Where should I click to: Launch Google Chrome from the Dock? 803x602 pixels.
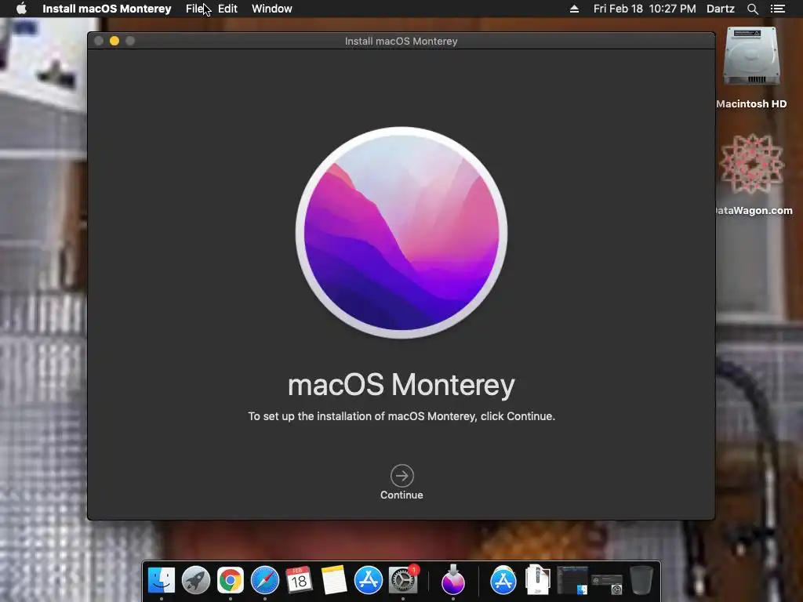[x=231, y=580]
